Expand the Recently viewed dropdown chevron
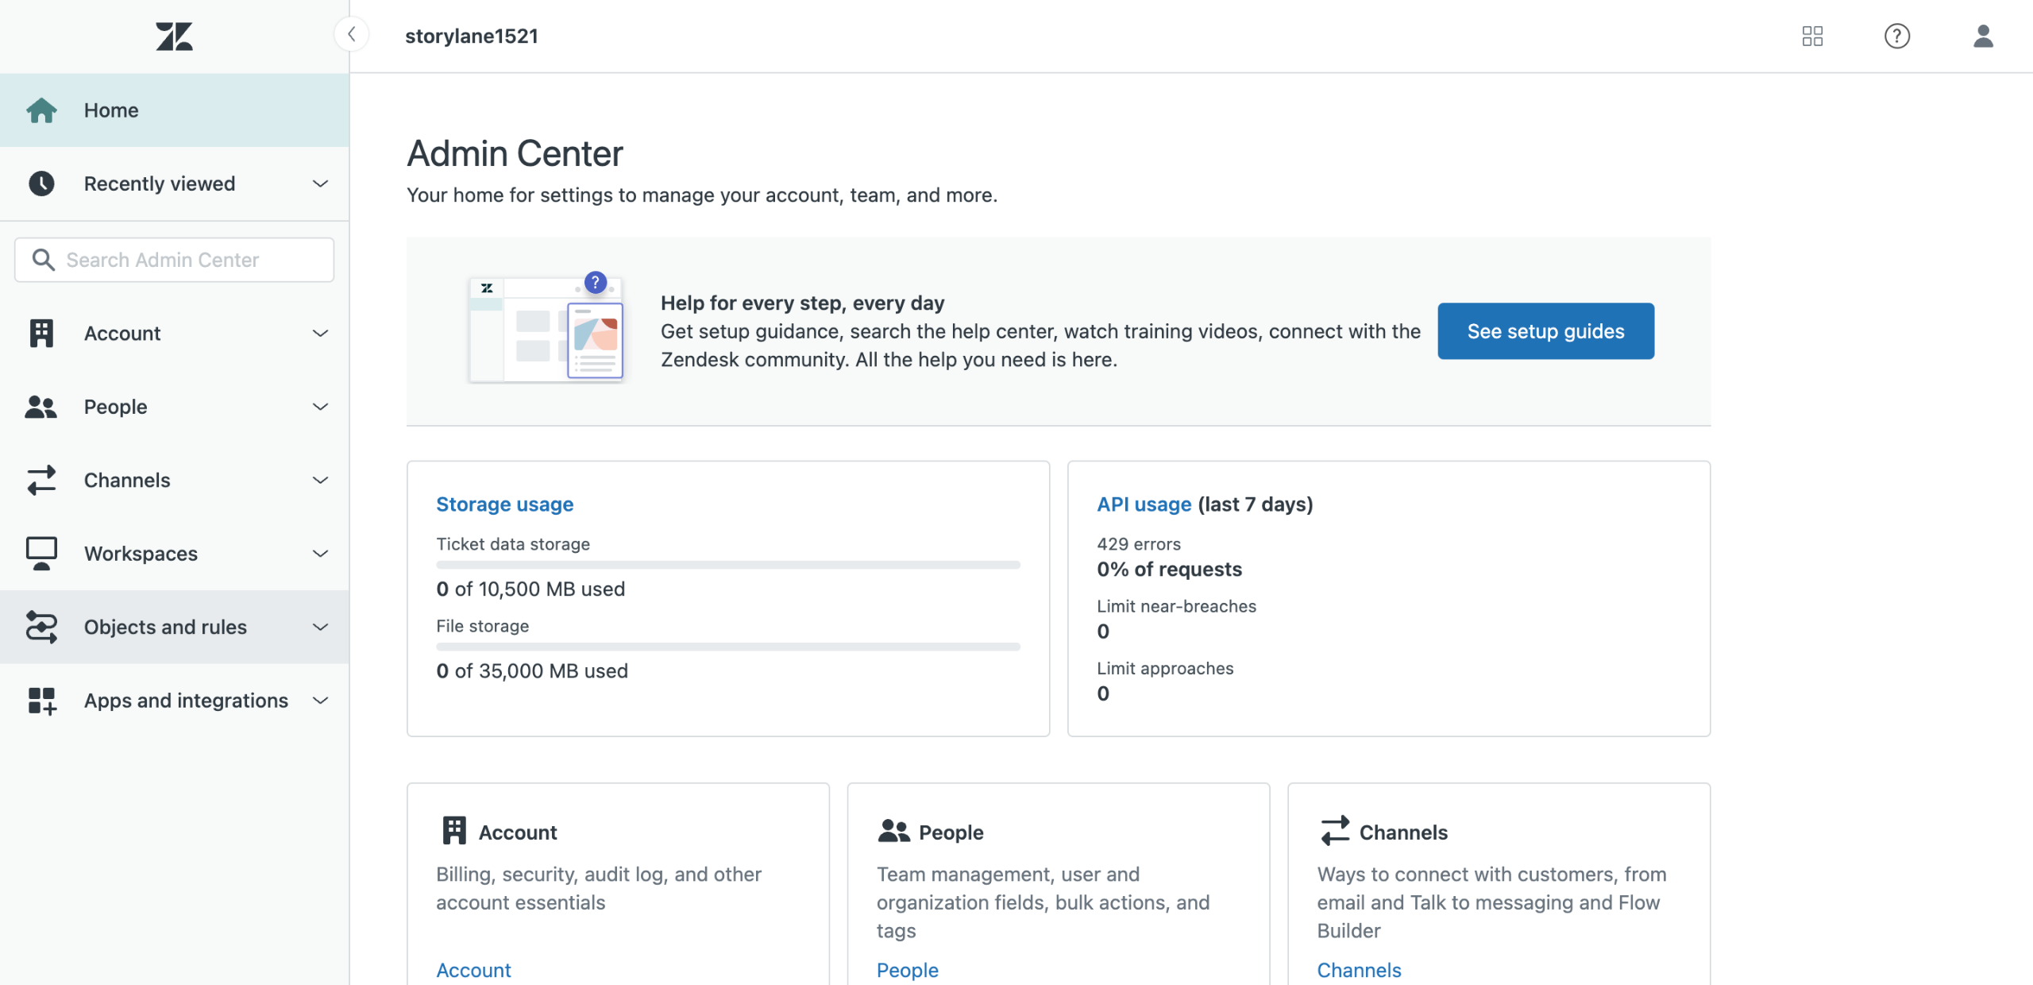 (320, 183)
